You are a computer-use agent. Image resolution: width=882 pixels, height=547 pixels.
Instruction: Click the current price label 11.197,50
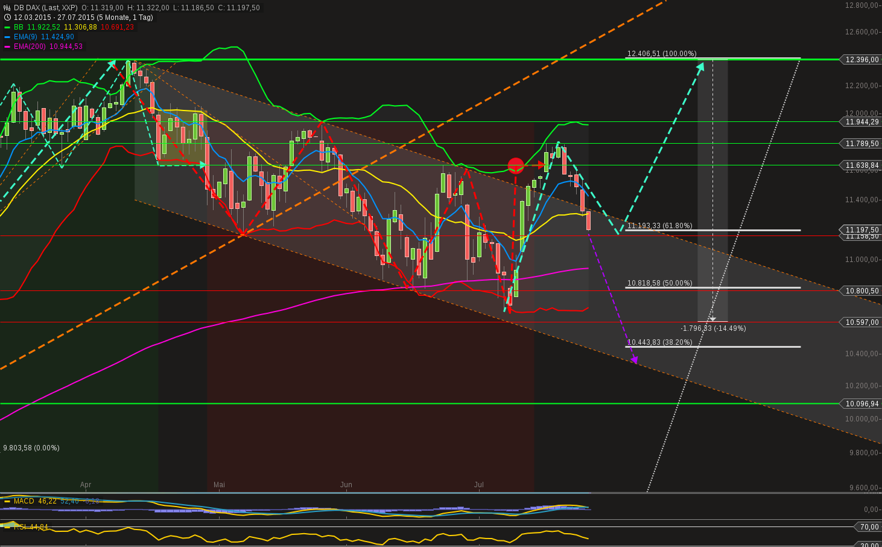861,230
